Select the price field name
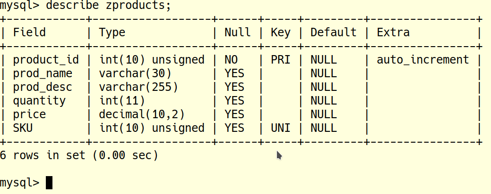 click(29, 114)
